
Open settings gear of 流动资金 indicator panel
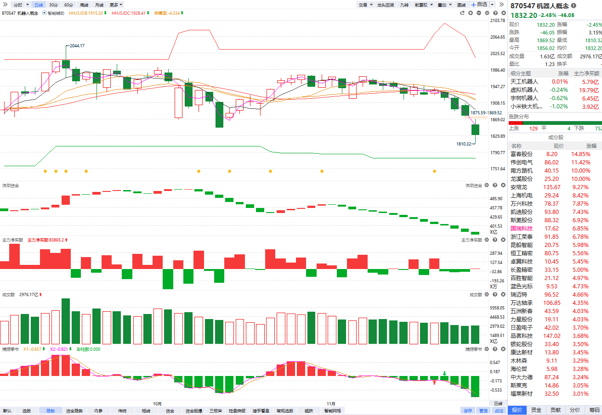[487, 185]
